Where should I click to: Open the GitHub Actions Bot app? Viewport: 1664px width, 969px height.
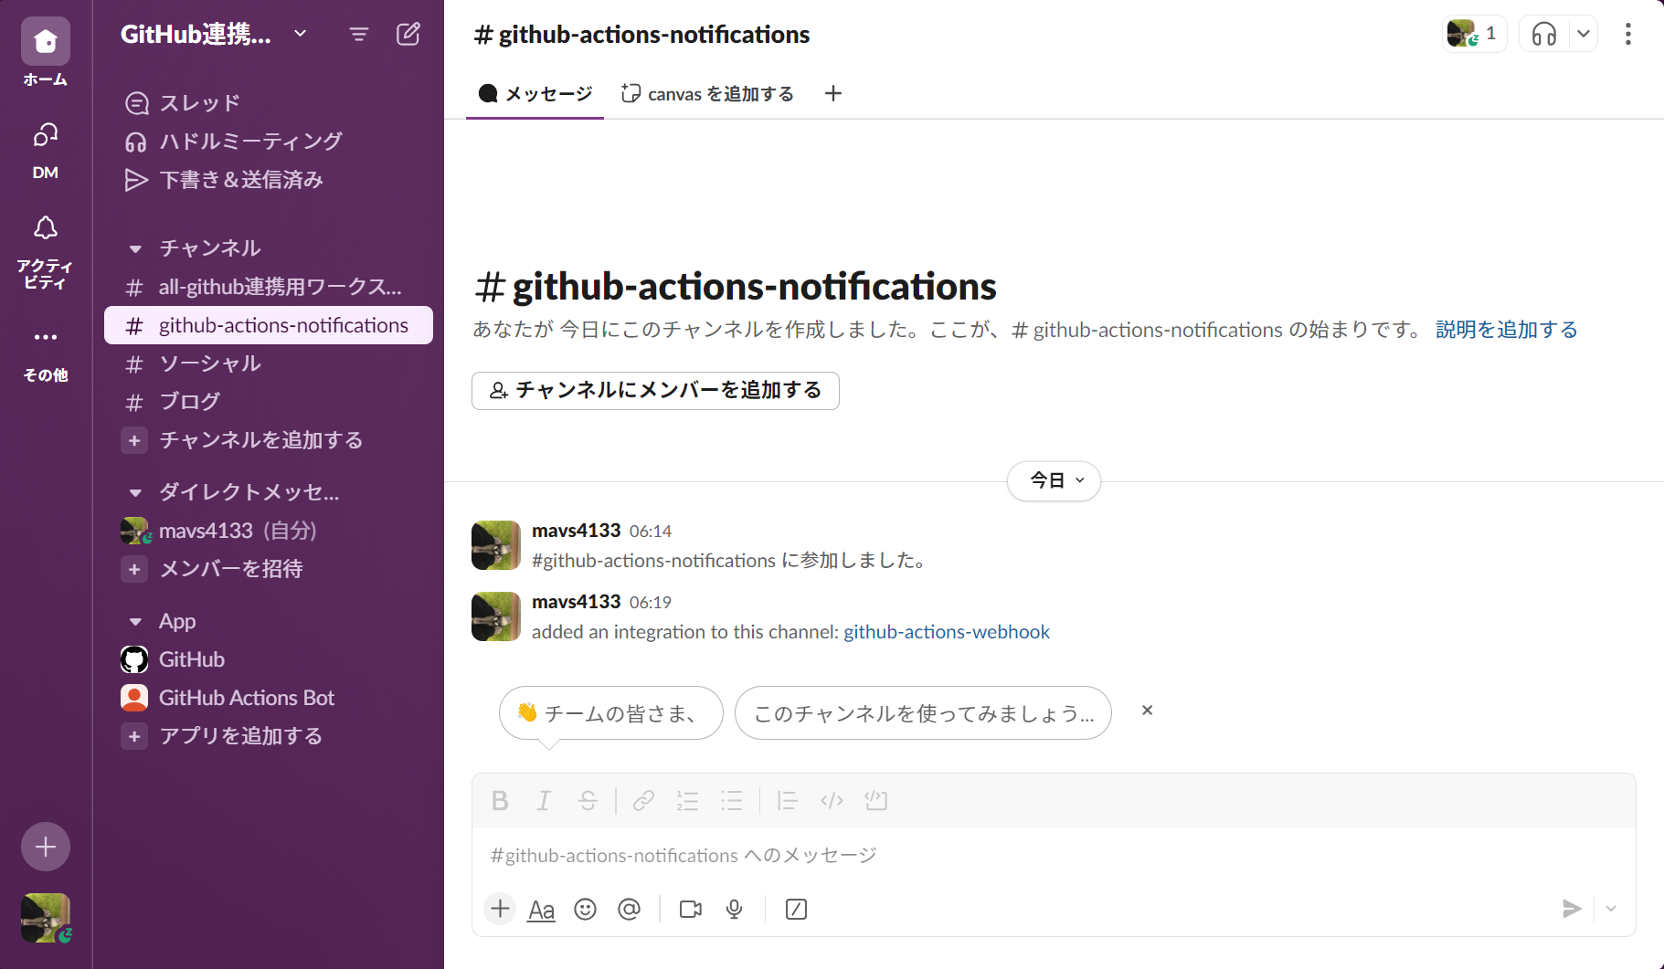point(268,698)
